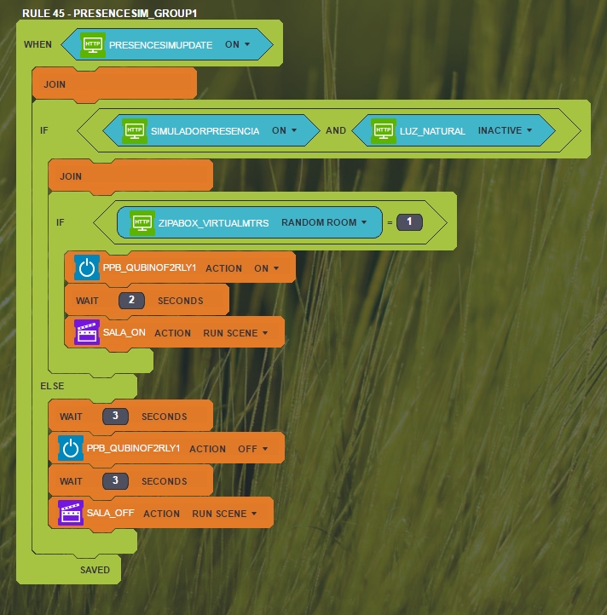This screenshot has height=615, width=607.
Task: Open the PRESENCESIMUPDATE ON state dropdown
Action: coord(238,45)
